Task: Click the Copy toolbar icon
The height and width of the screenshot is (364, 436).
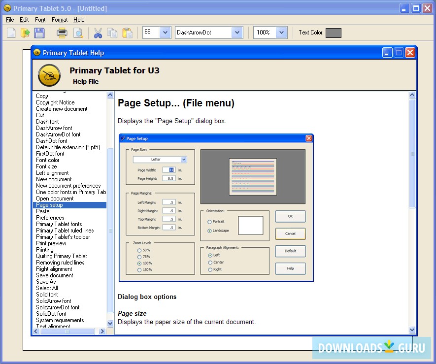Action: tap(112, 33)
